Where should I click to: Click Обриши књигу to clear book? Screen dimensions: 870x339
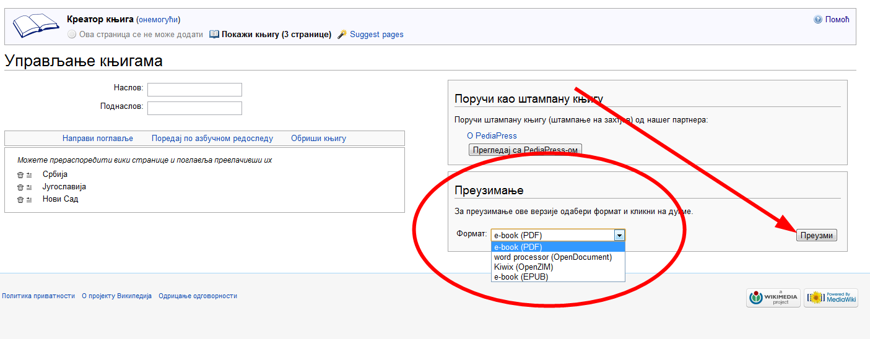[318, 139]
